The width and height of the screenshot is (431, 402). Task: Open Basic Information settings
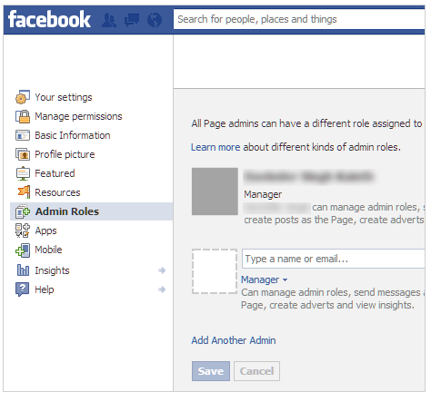(x=73, y=135)
